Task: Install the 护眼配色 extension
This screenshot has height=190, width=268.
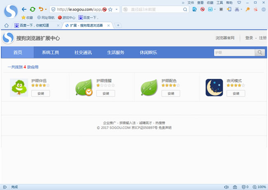Action: click(x=171, y=94)
